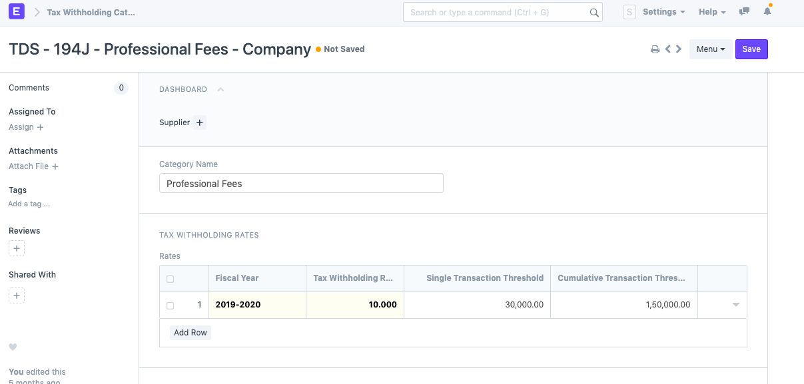The image size is (804, 384).
Task: Click the print icon
Action: point(655,49)
